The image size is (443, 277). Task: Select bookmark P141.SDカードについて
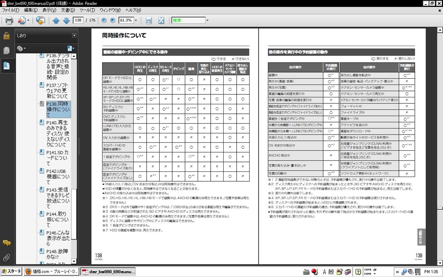point(58,158)
